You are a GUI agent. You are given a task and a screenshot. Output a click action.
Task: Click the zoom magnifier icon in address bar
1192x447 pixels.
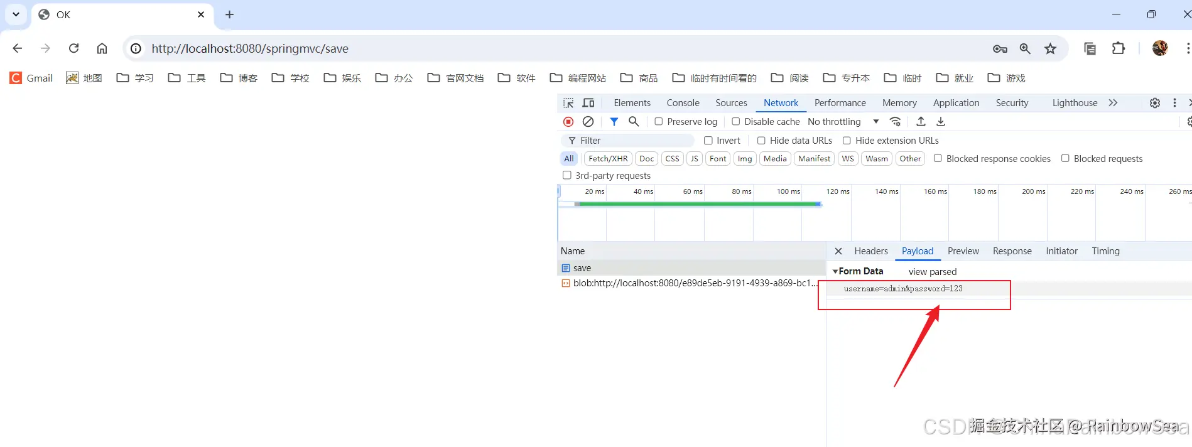[1025, 48]
